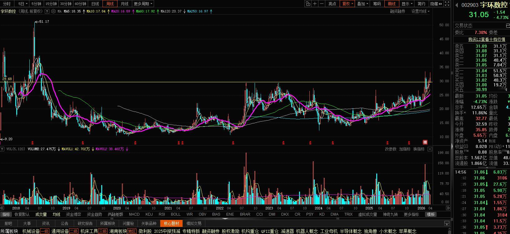
Task: Select the RSI indicator
Action: (162, 214)
